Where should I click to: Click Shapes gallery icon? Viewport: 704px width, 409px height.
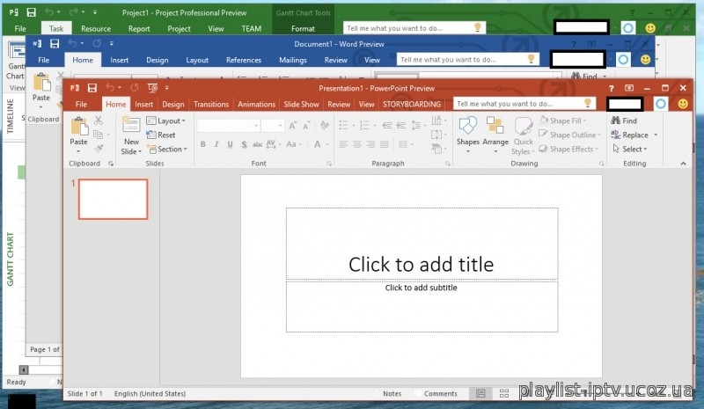tap(467, 126)
